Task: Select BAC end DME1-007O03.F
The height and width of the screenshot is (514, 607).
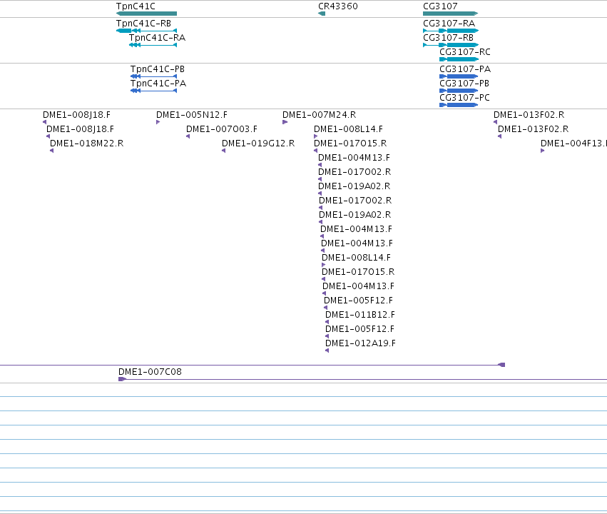Action: tap(221, 129)
